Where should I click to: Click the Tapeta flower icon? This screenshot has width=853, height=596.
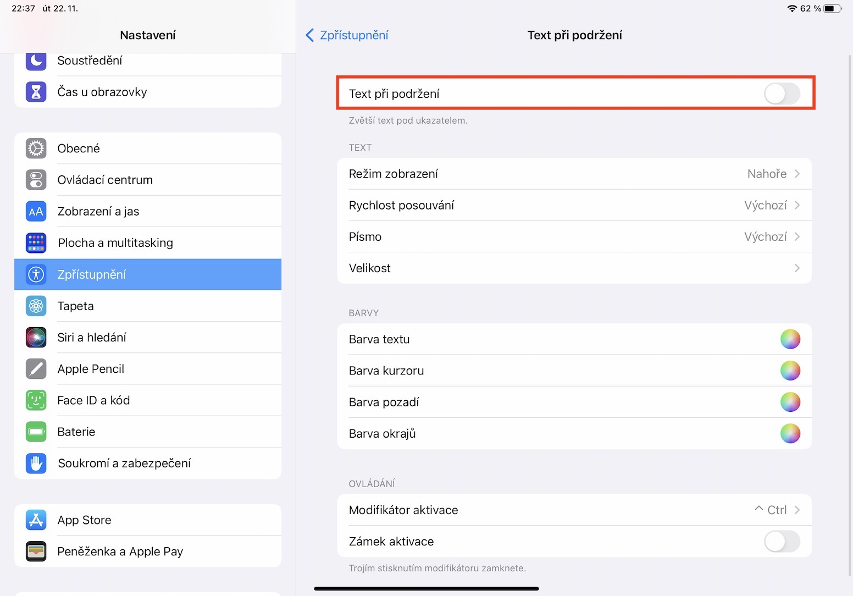(x=36, y=306)
